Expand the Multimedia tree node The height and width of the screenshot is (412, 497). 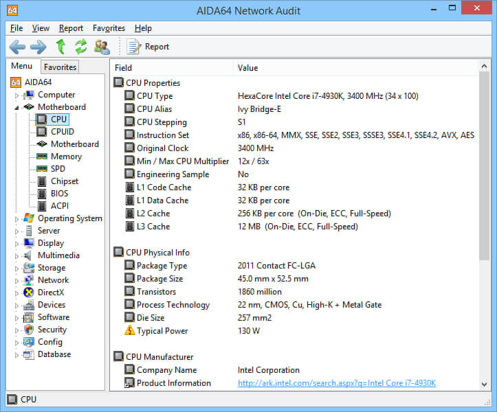16,256
